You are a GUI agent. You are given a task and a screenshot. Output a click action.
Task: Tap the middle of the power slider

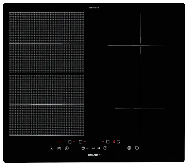point(94,148)
